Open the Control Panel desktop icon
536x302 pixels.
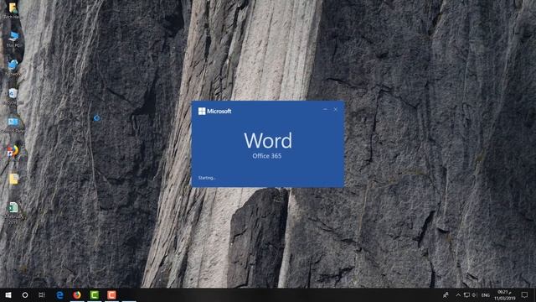[x=13, y=125]
